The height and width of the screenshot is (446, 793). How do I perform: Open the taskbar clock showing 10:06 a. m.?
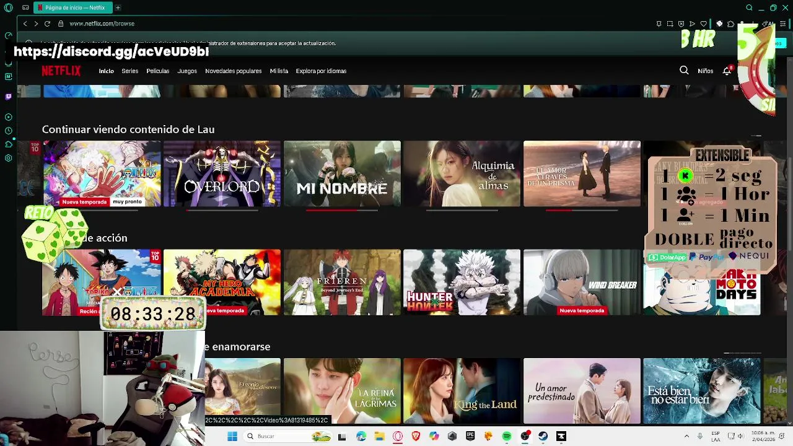coord(764,436)
